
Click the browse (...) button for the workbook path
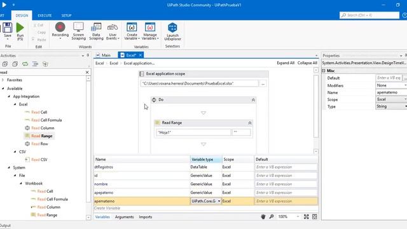(263, 83)
